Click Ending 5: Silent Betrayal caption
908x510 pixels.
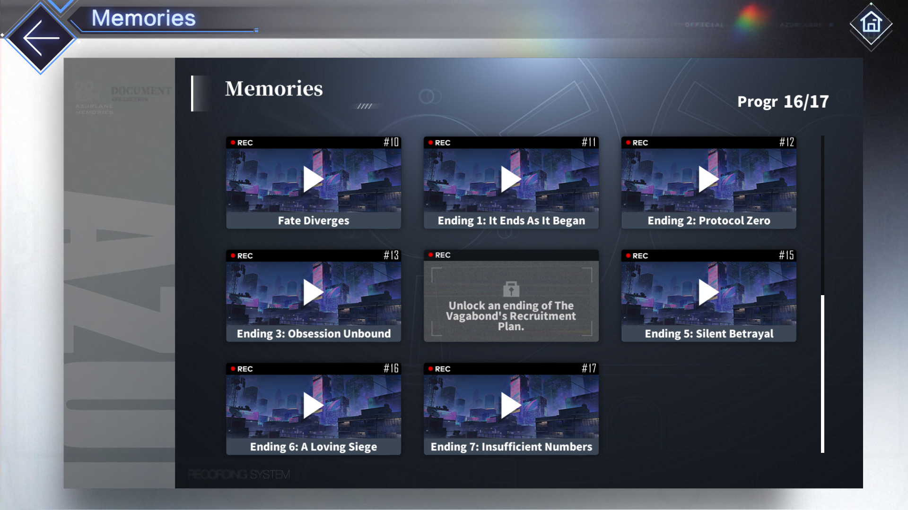708,334
